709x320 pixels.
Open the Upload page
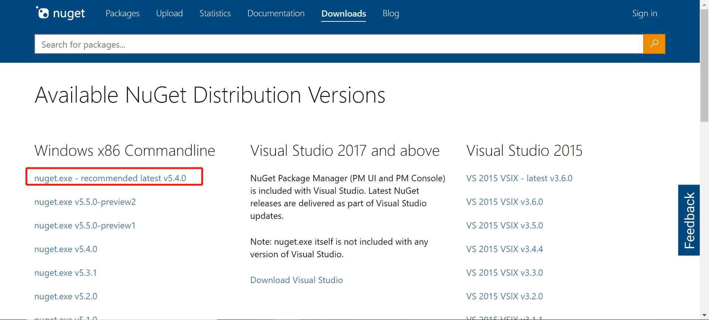[169, 13]
